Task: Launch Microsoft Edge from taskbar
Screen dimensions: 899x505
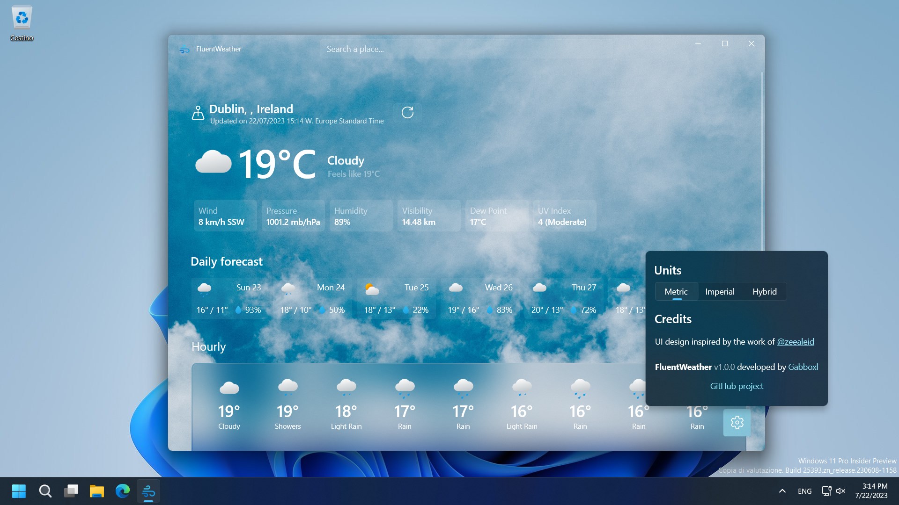Action: coord(123,491)
